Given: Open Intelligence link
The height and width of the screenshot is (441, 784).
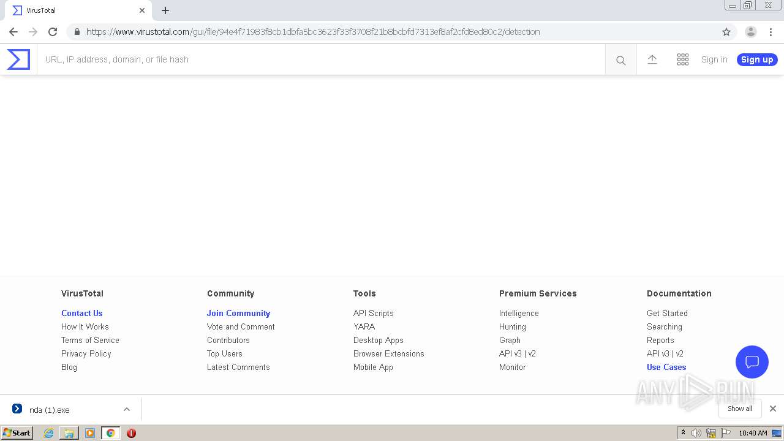Looking at the screenshot, I should click(x=519, y=313).
